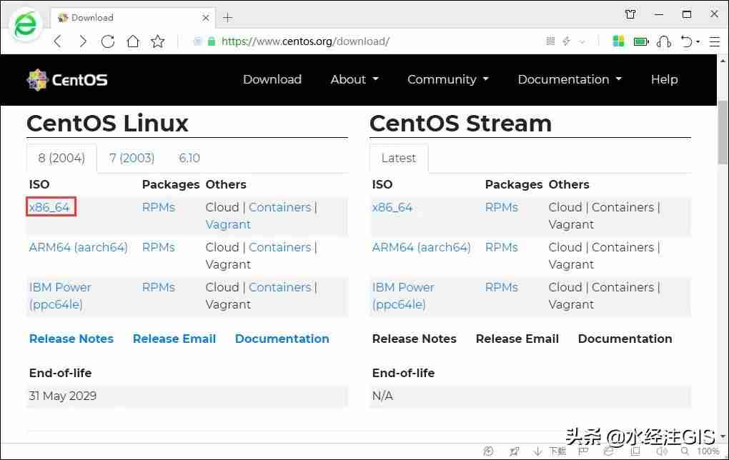Expand the dropdown next to lightning icon

coord(582,42)
